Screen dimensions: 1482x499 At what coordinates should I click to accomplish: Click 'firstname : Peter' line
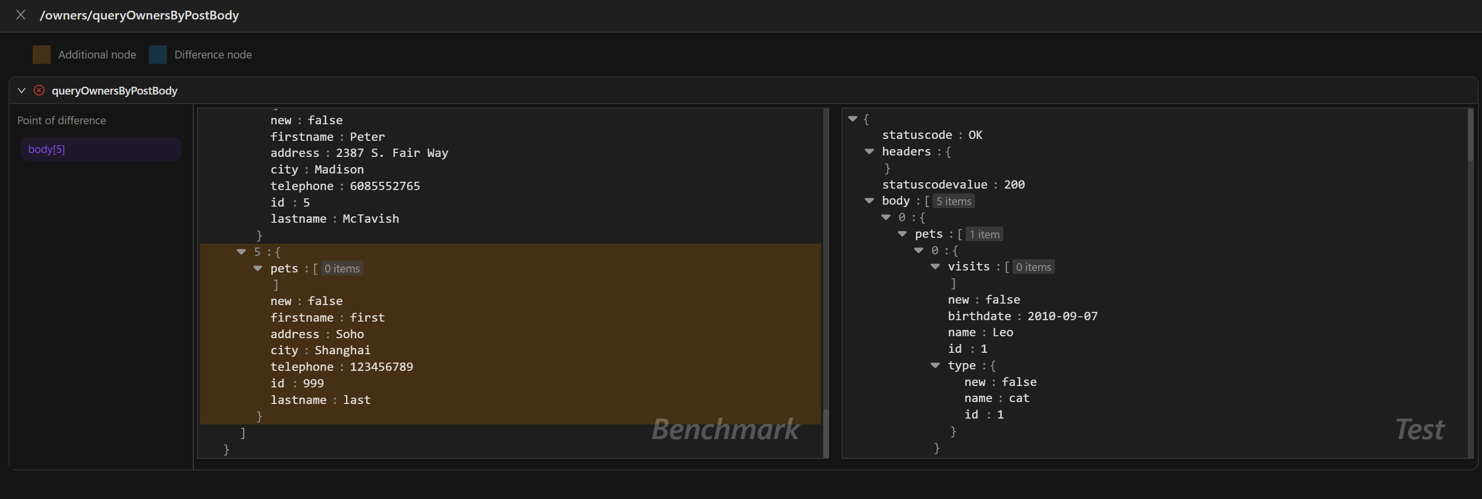[x=327, y=136]
